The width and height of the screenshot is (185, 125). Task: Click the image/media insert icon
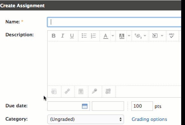click(x=54, y=92)
